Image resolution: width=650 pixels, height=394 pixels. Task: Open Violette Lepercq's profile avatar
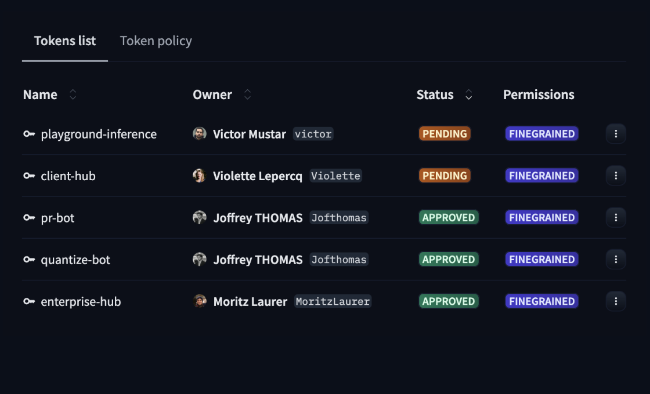tap(200, 176)
